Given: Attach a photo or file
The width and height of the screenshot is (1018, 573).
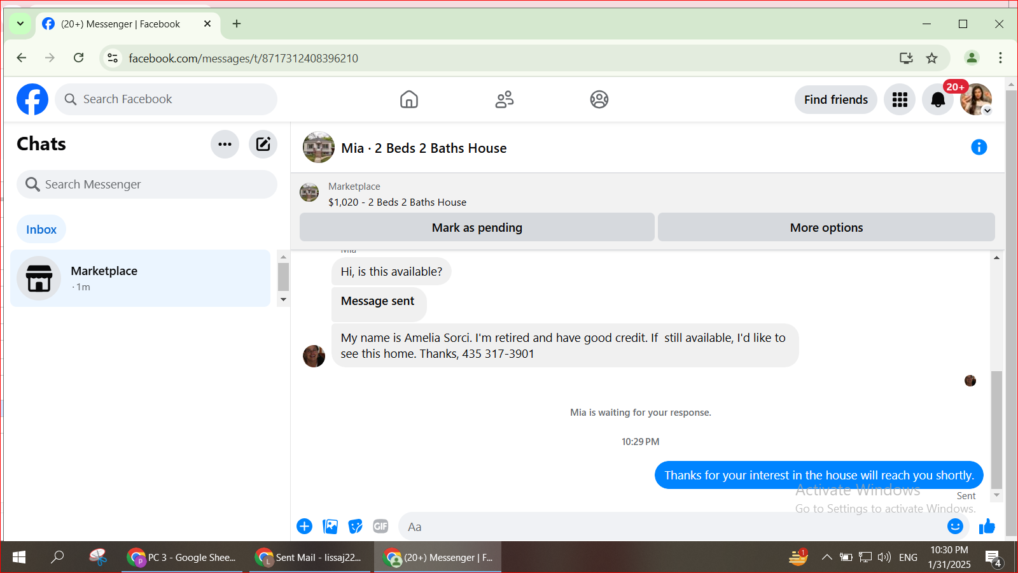Looking at the screenshot, I should 330,527.
